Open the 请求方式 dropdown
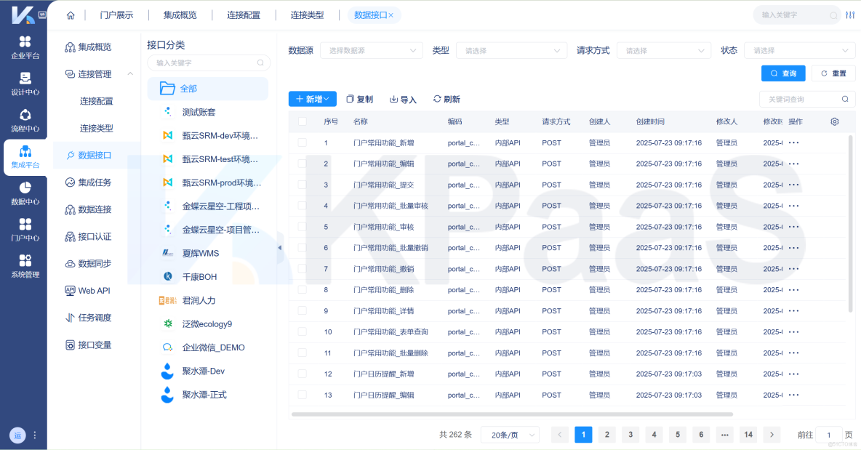The height and width of the screenshot is (450, 861). (663, 50)
